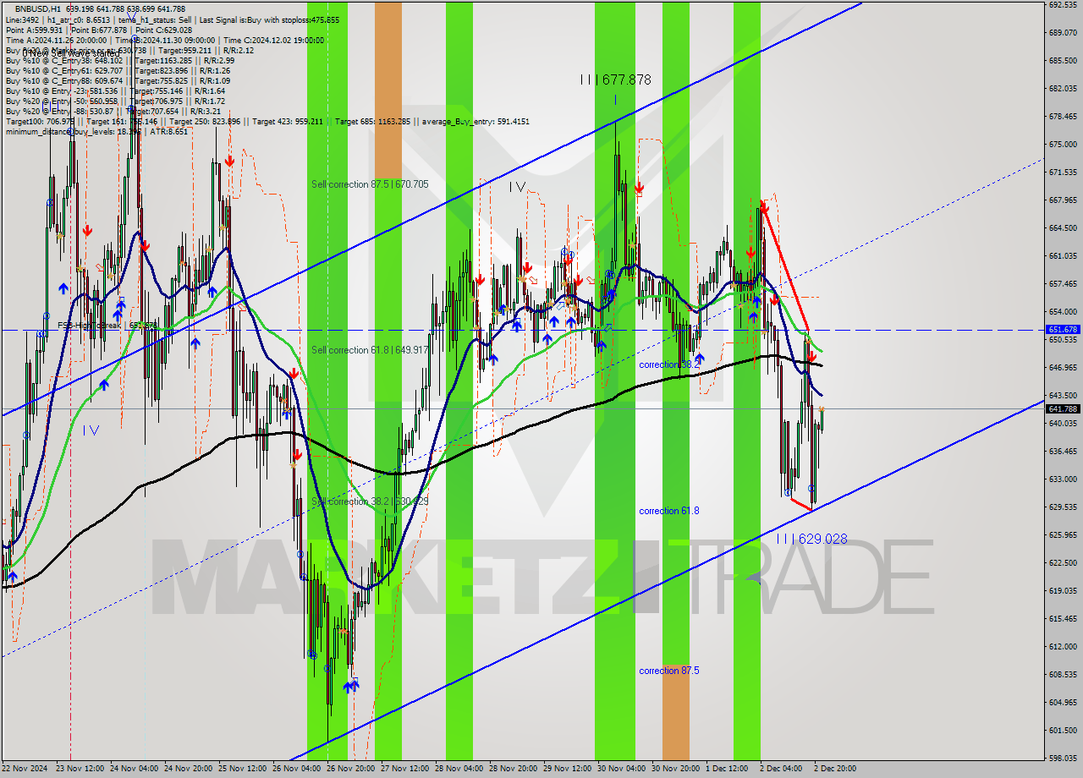Click the 'Point A:599.931' info text

coord(33,30)
